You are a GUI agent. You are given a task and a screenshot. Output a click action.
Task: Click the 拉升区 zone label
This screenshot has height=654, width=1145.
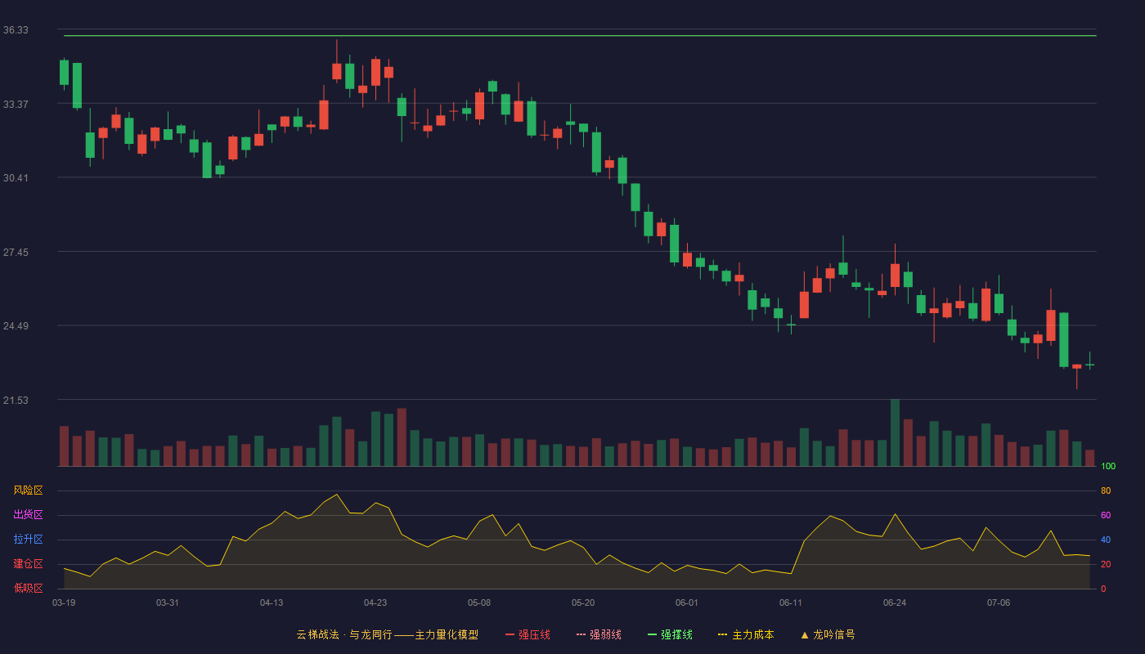click(x=28, y=540)
